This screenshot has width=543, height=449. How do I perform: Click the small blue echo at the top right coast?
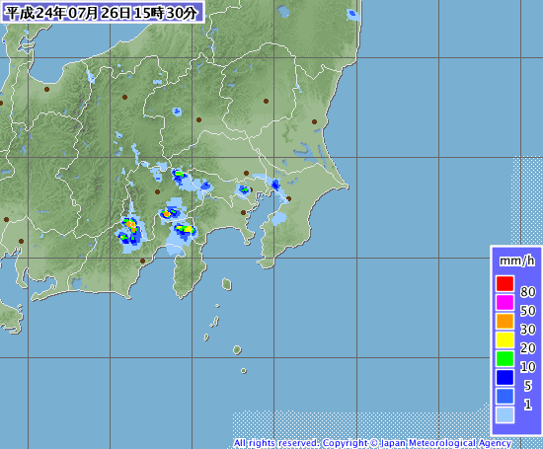(x=352, y=14)
